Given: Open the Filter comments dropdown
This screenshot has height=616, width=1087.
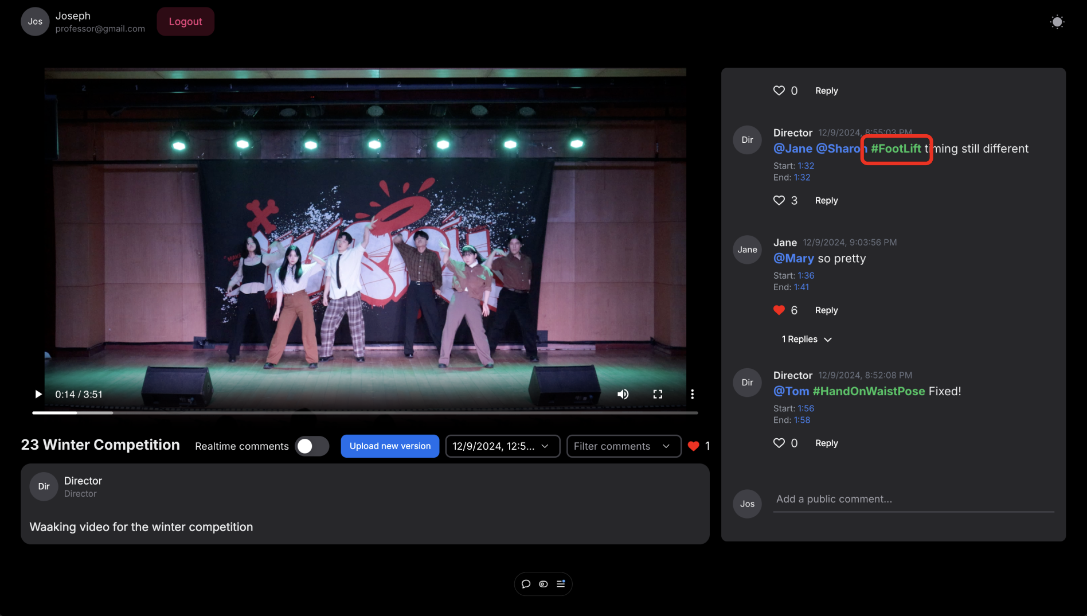Looking at the screenshot, I should [623, 446].
